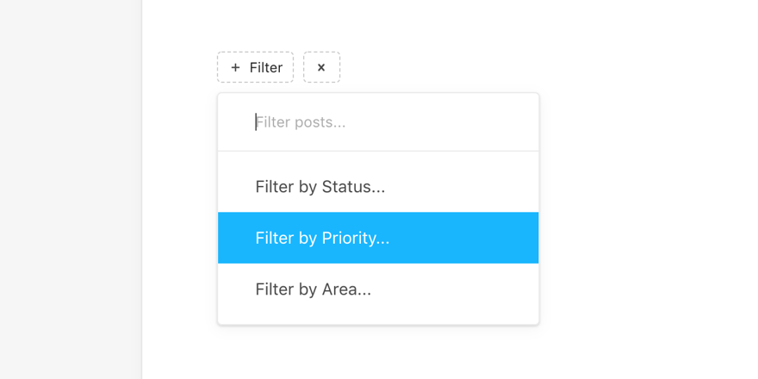Select "Filter by Status..." option

(x=320, y=187)
